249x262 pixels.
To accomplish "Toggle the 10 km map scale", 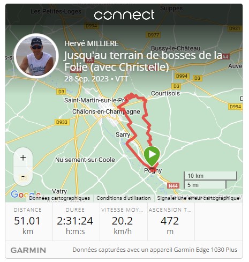I will pyautogui.click(x=210, y=176).
